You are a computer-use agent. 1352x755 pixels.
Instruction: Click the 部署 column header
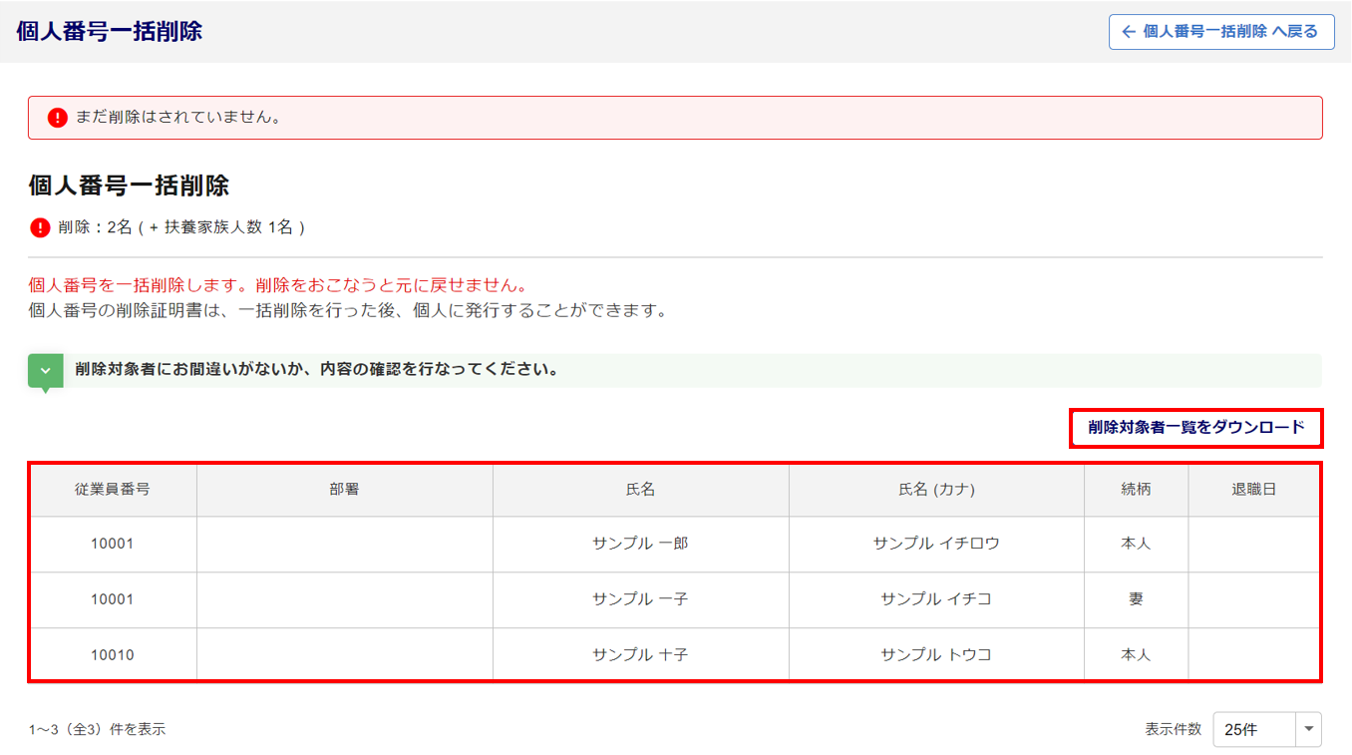345,490
